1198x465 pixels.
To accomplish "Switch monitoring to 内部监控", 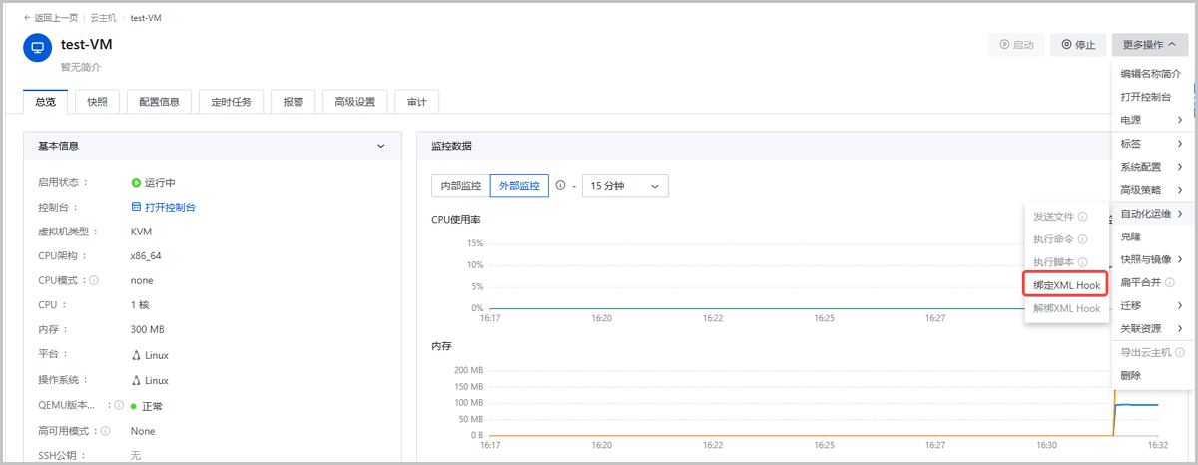I will click(x=460, y=186).
